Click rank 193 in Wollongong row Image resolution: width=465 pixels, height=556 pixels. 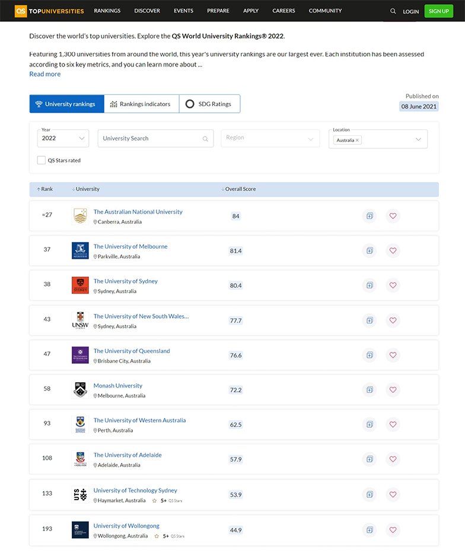tap(47, 529)
